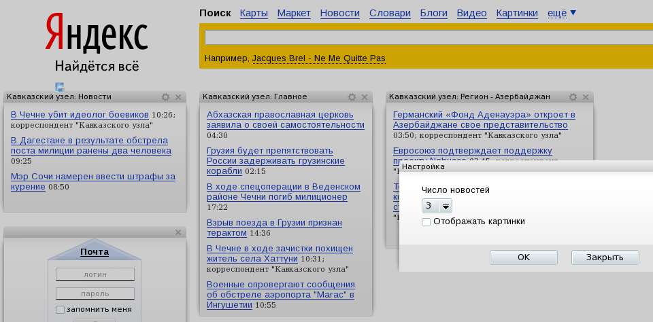Viewport: 653px width, 322px height.
Task: Close the Почта widget with its X icon
Action: point(178,232)
